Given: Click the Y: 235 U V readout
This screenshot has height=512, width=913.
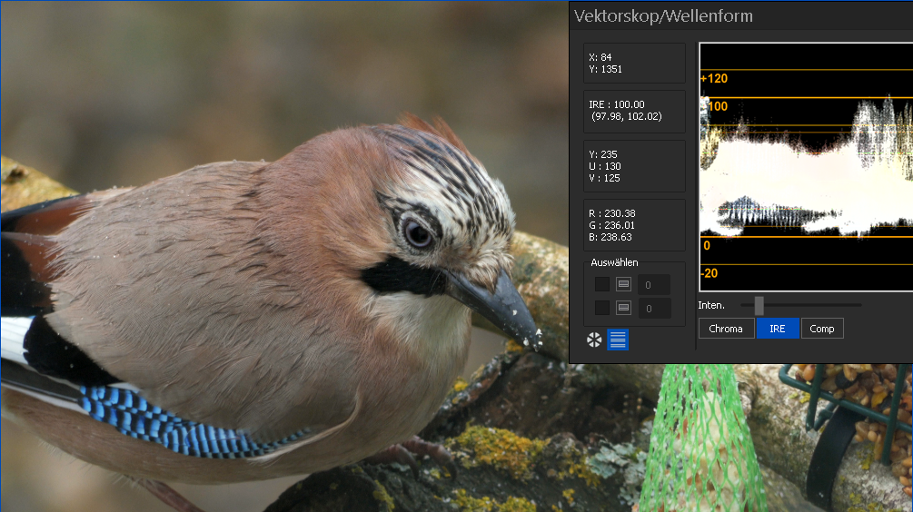Looking at the screenshot, I should [x=634, y=166].
